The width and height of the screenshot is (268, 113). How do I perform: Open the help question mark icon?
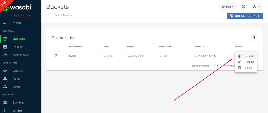point(243,7)
